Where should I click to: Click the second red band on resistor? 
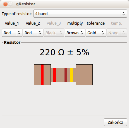pyautogui.click(x=55, y=75)
